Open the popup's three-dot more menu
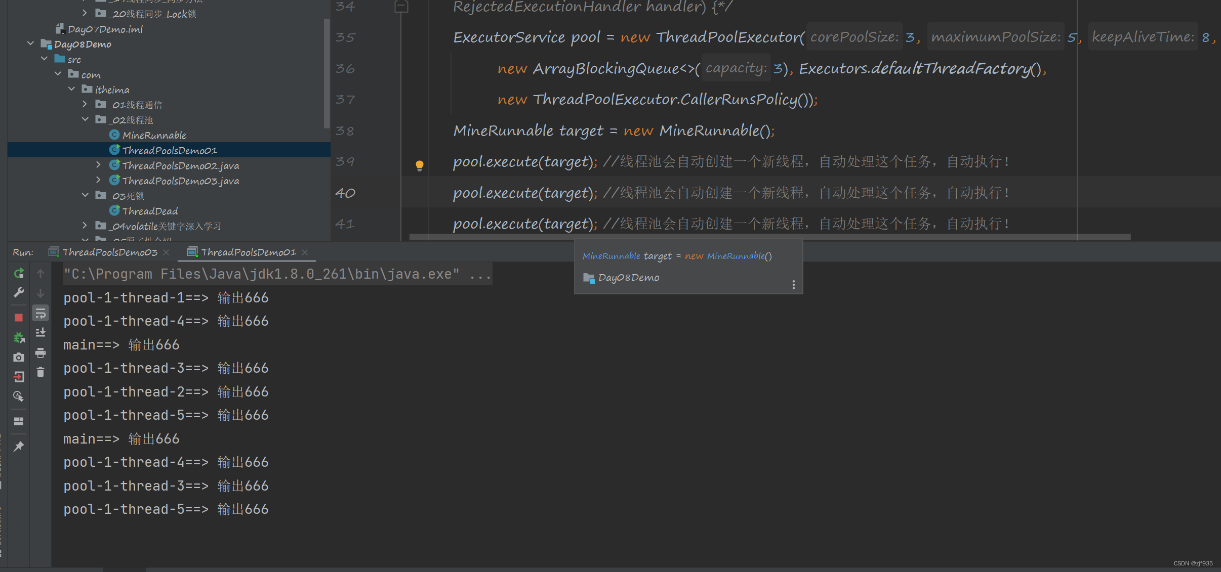The height and width of the screenshot is (572, 1221). [x=793, y=285]
